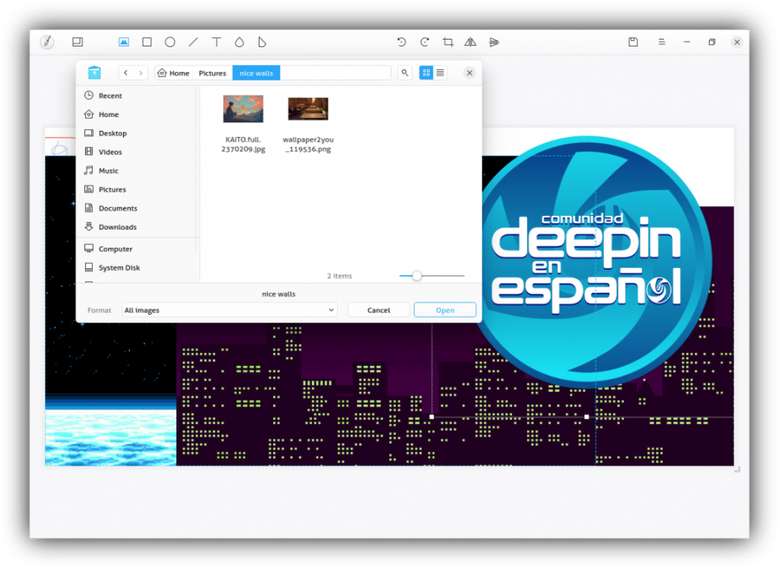Switch file dialog to list view

tap(440, 73)
